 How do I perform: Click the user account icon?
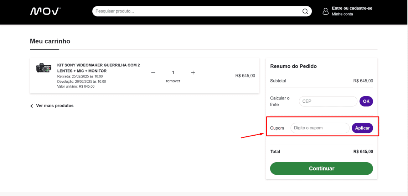pyautogui.click(x=326, y=11)
